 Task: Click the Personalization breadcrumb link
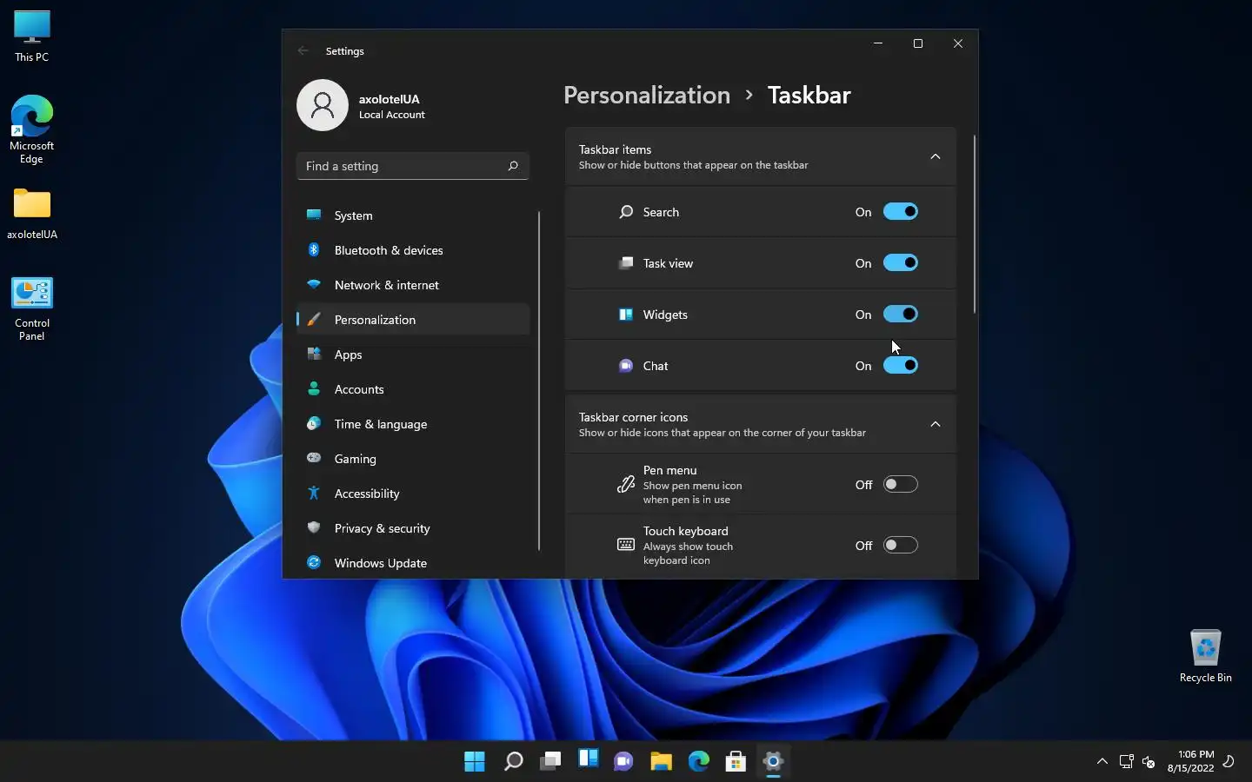click(647, 95)
